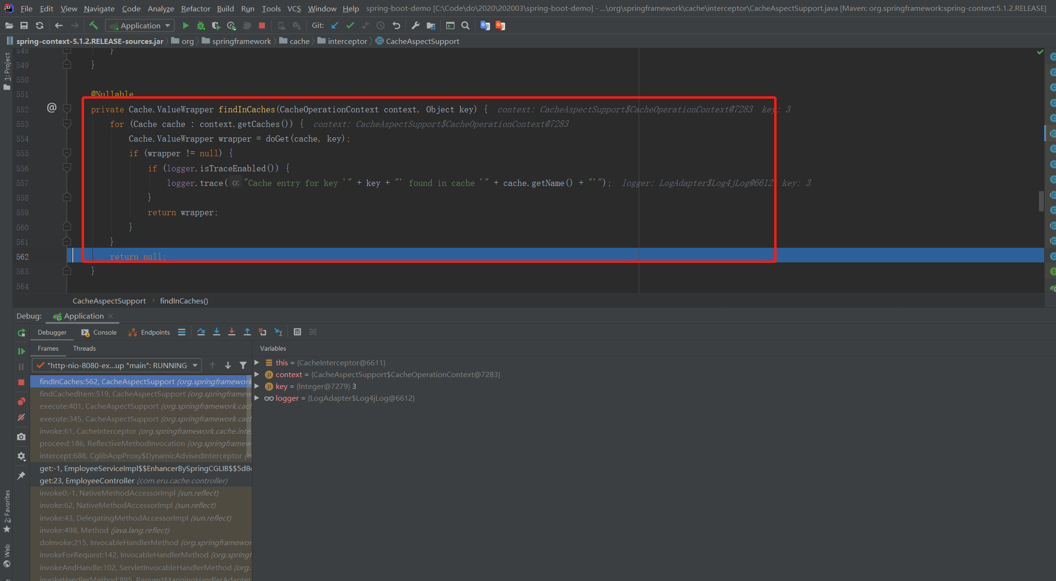
Task: Open the Application run configuration dropdown
Action: (140, 25)
